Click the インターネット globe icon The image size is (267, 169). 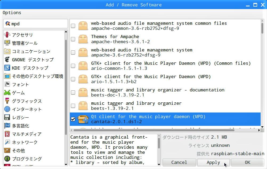tap(7, 109)
